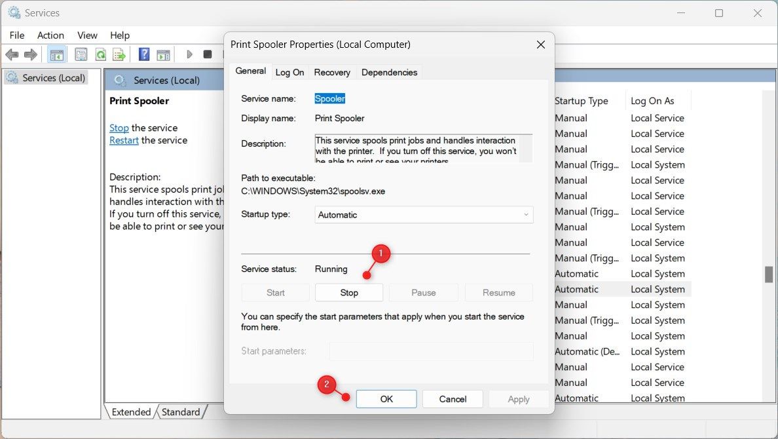
Task: Click the Stop the service link
Action: pyautogui.click(x=119, y=128)
